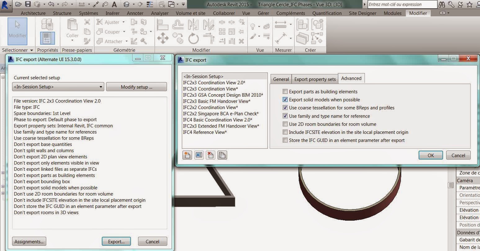Viewport: 480px width, 251px height.
Task: Open the Couper dropdown arrow
Action: click(124, 32)
